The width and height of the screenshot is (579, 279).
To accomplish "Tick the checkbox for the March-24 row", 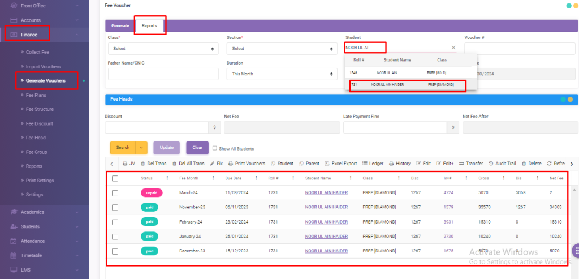I will 115,193.
